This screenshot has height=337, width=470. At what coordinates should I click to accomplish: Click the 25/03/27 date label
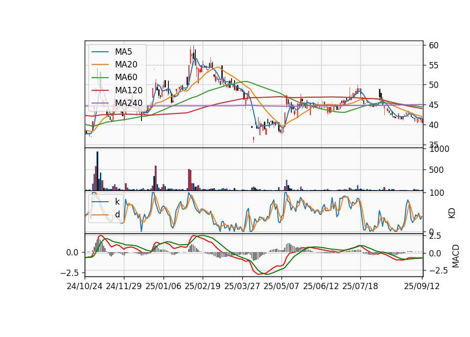242,286
